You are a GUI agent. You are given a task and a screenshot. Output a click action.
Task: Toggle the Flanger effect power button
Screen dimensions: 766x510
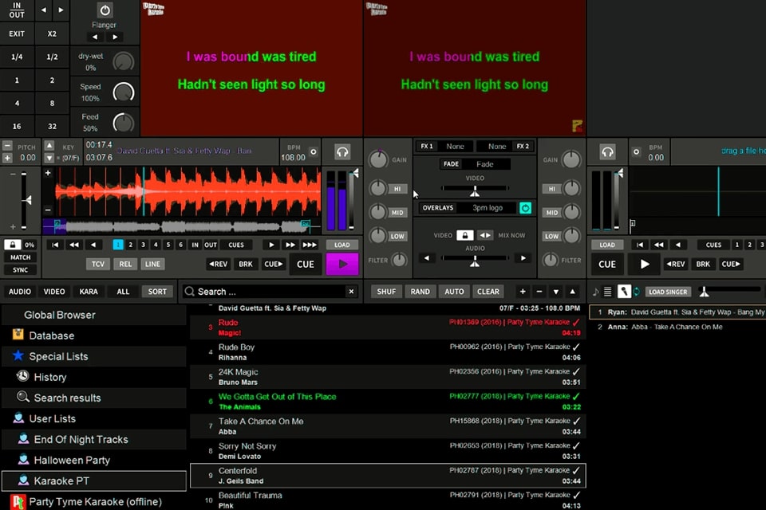point(105,10)
